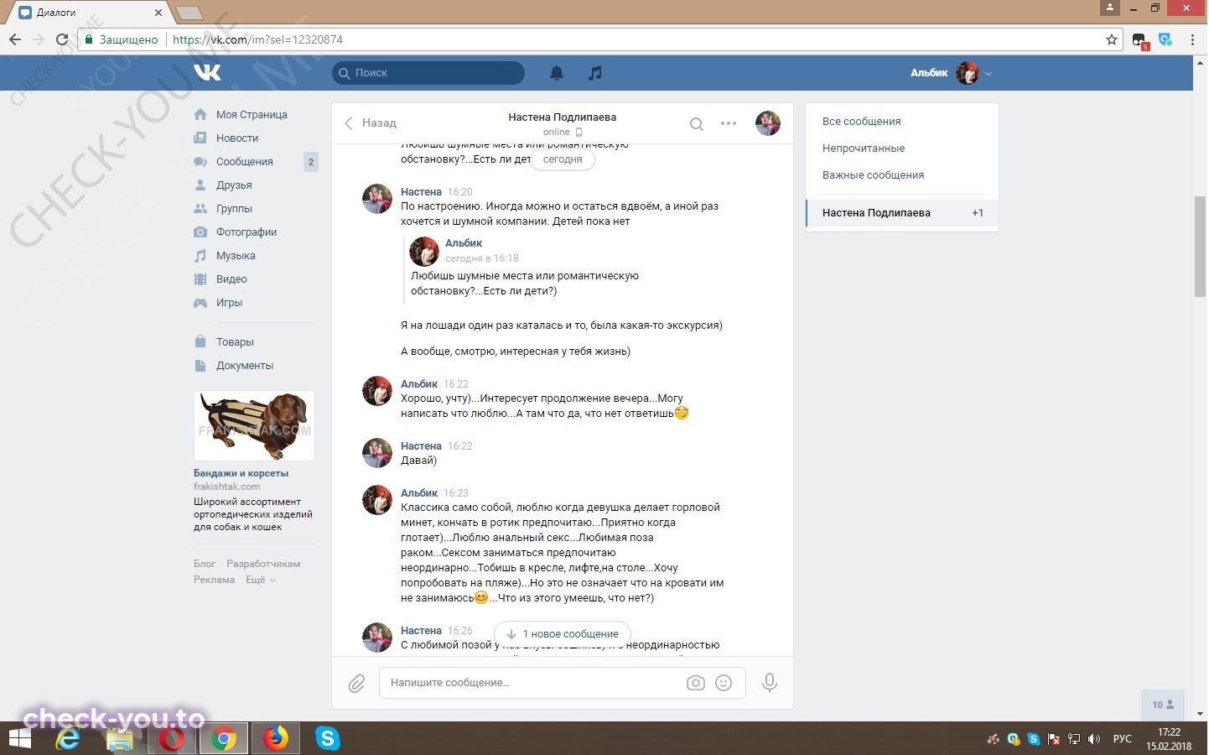Click the attach paperclip icon
The height and width of the screenshot is (755, 1209).
click(356, 684)
